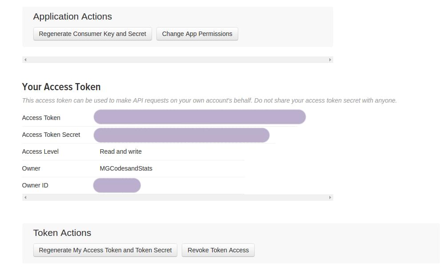This screenshot has width=448, height=267.
Task: Click the 'Owner ID' row label
Action: pyautogui.click(x=35, y=185)
